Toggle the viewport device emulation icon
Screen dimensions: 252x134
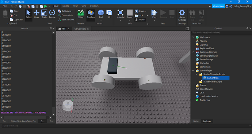187,28
